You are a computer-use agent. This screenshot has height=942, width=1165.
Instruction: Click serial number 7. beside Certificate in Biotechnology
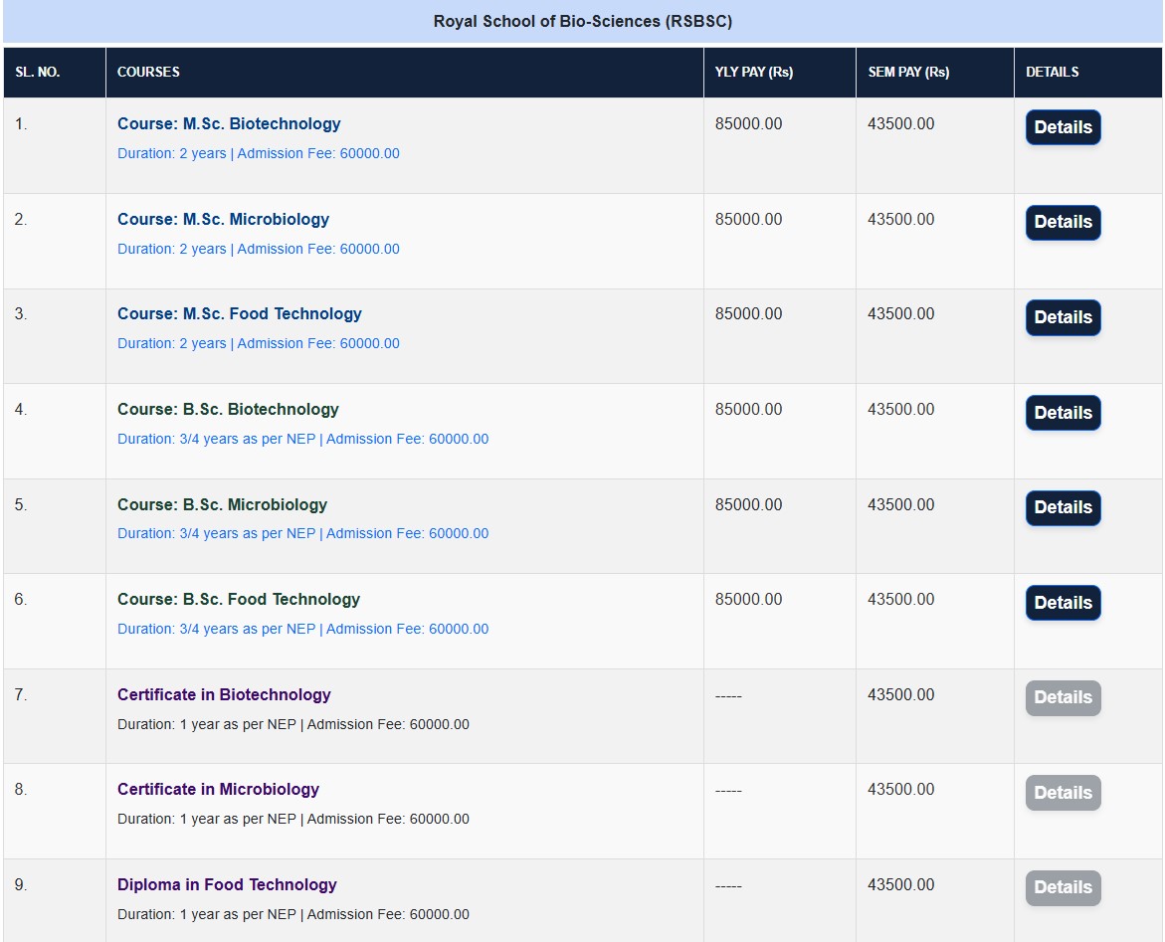coord(21,694)
